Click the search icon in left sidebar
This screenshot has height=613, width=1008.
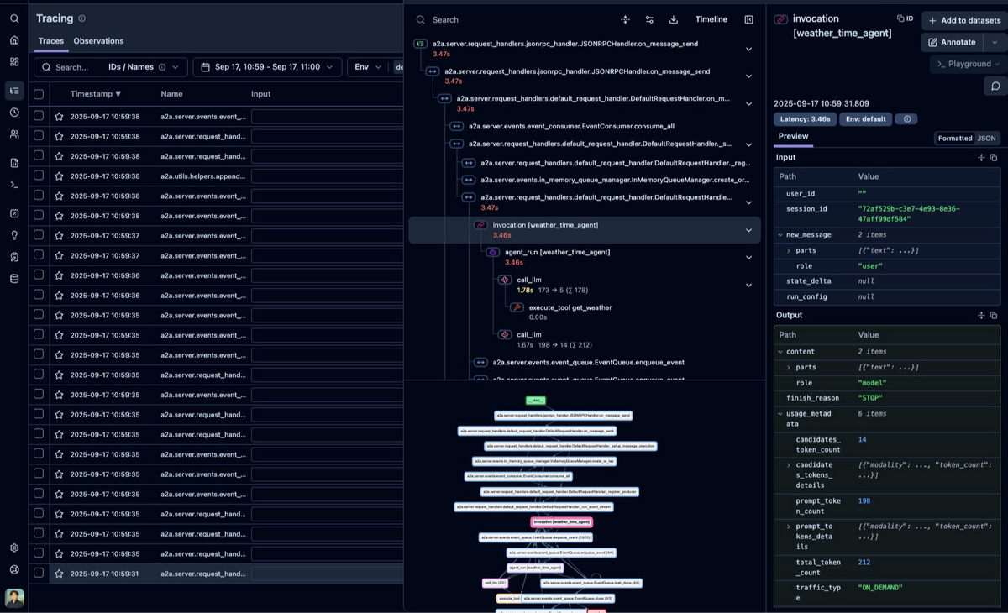[x=14, y=18]
